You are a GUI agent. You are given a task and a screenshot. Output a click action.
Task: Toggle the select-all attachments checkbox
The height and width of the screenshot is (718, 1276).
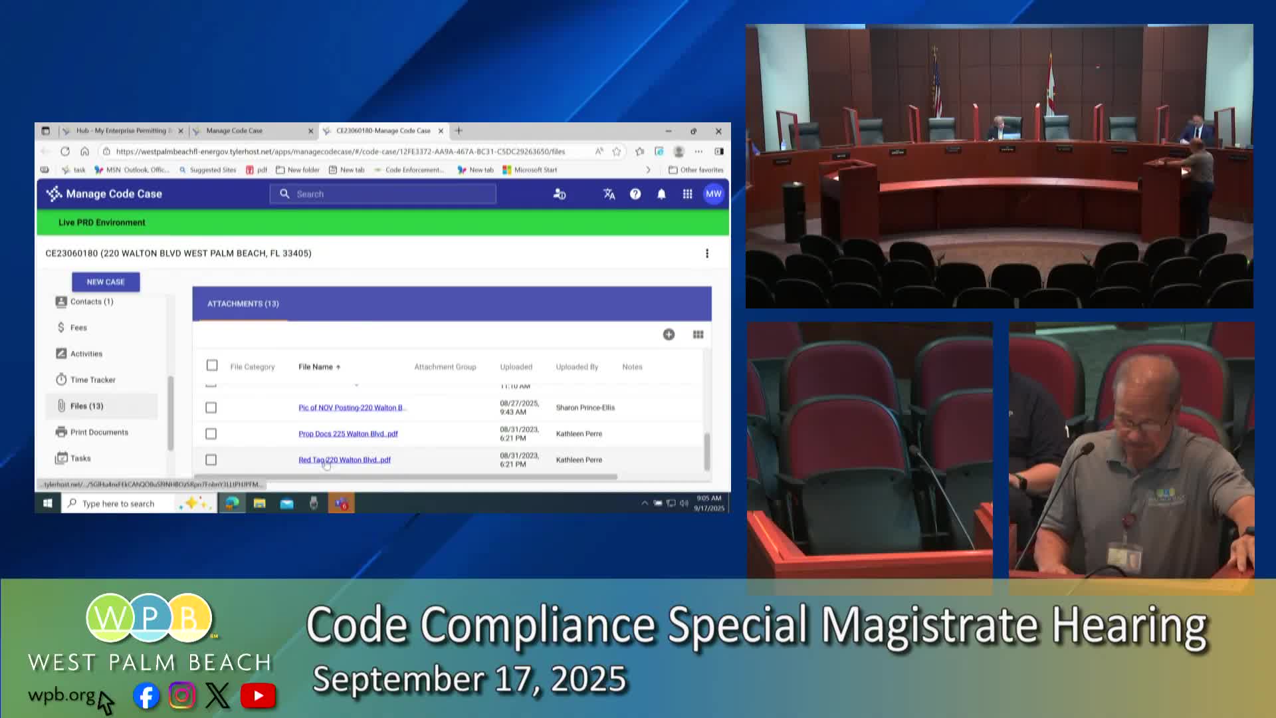pyautogui.click(x=212, y=366)
